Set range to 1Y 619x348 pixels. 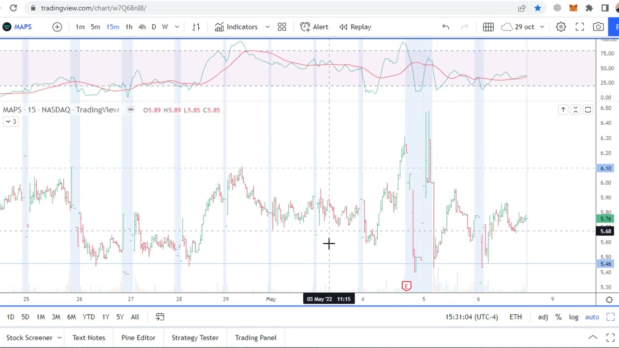tap(105, 317)
